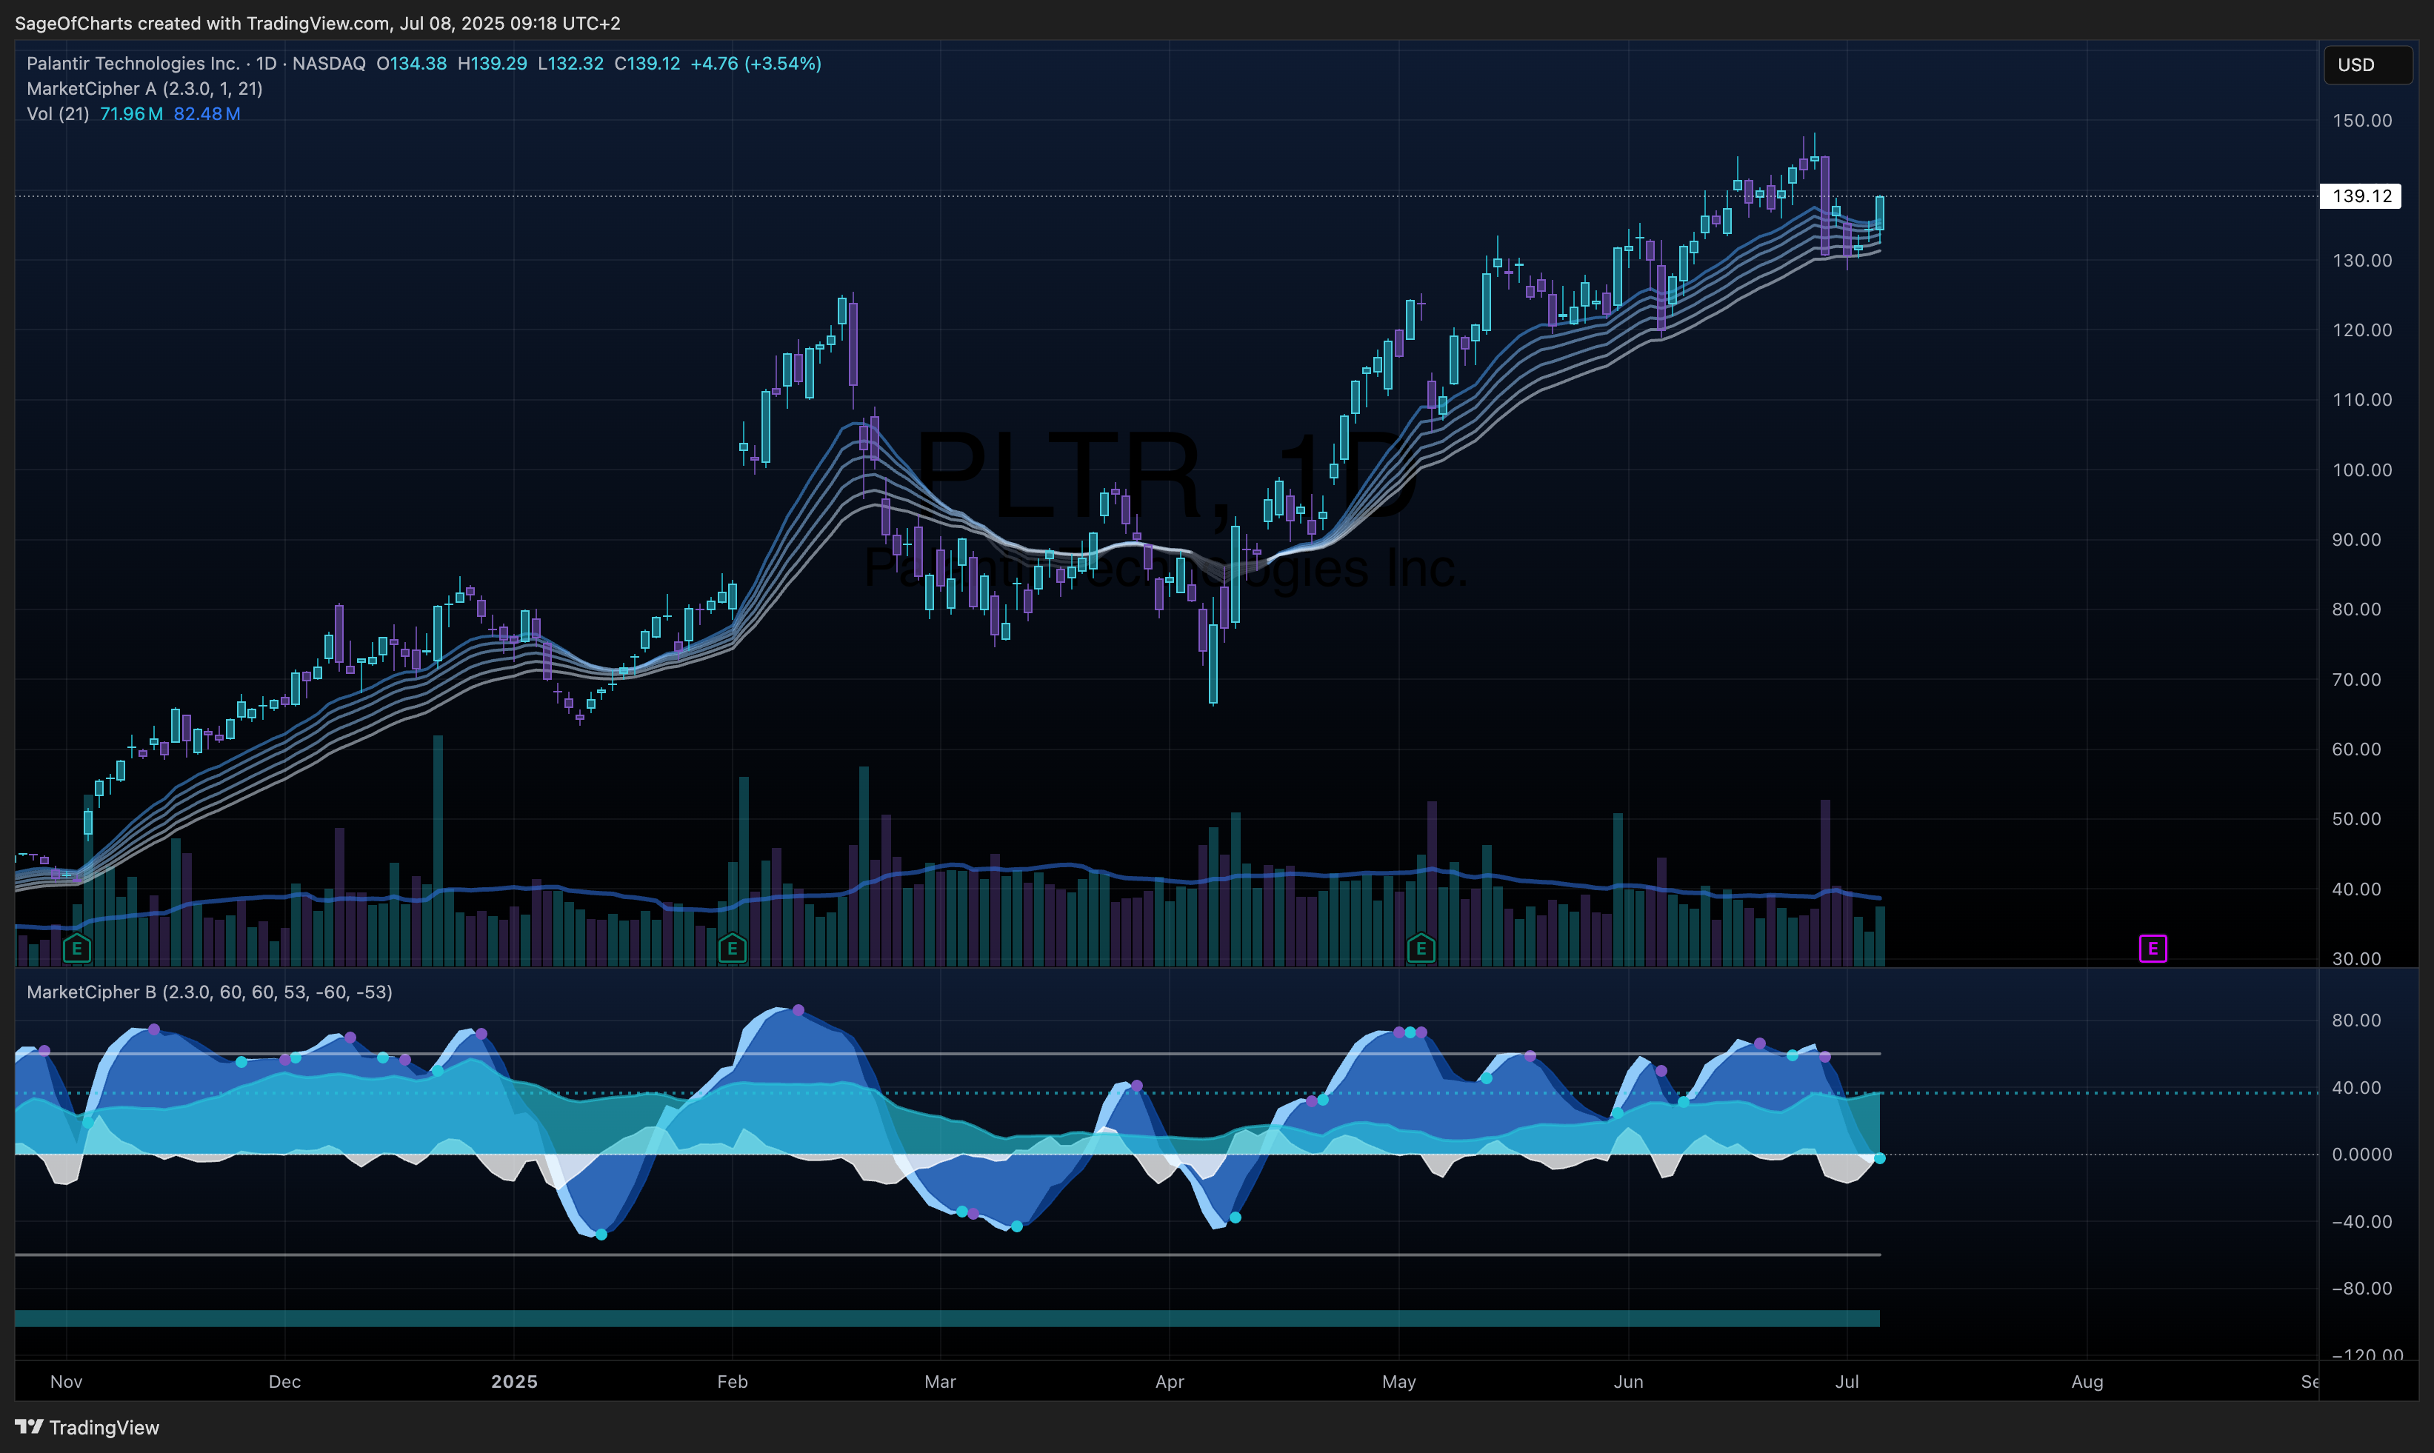Click the latest candlestick at 139.12

[x=1880, y=212]
